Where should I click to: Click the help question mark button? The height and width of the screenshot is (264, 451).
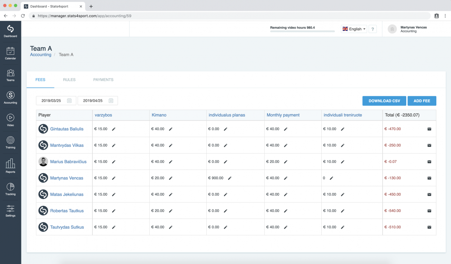point(372,29)
